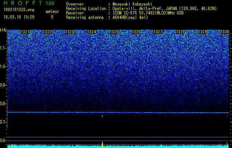The image size is (232, 148).
Task: Click the date stamp 10.03.10 13:20
Action: click(19, 17)
